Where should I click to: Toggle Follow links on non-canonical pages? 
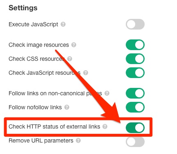[135, 93]
